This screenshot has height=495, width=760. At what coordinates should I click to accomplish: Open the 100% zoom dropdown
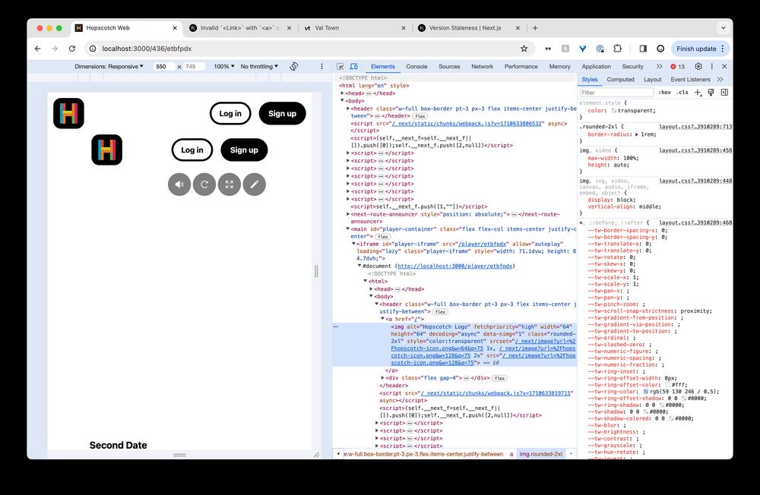[x=224, y=66]
